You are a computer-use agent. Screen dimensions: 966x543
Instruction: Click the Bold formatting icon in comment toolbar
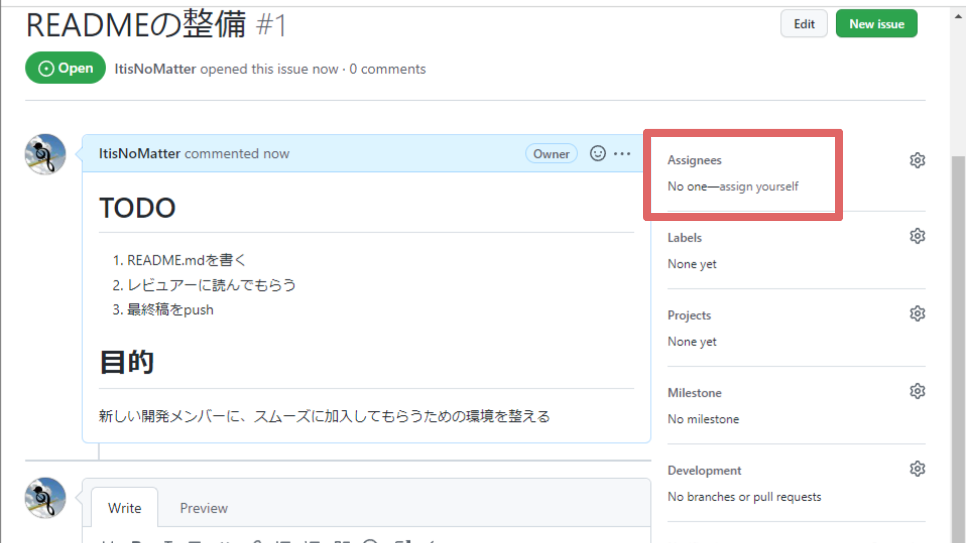pyautogui.click(x=137, y=539)
